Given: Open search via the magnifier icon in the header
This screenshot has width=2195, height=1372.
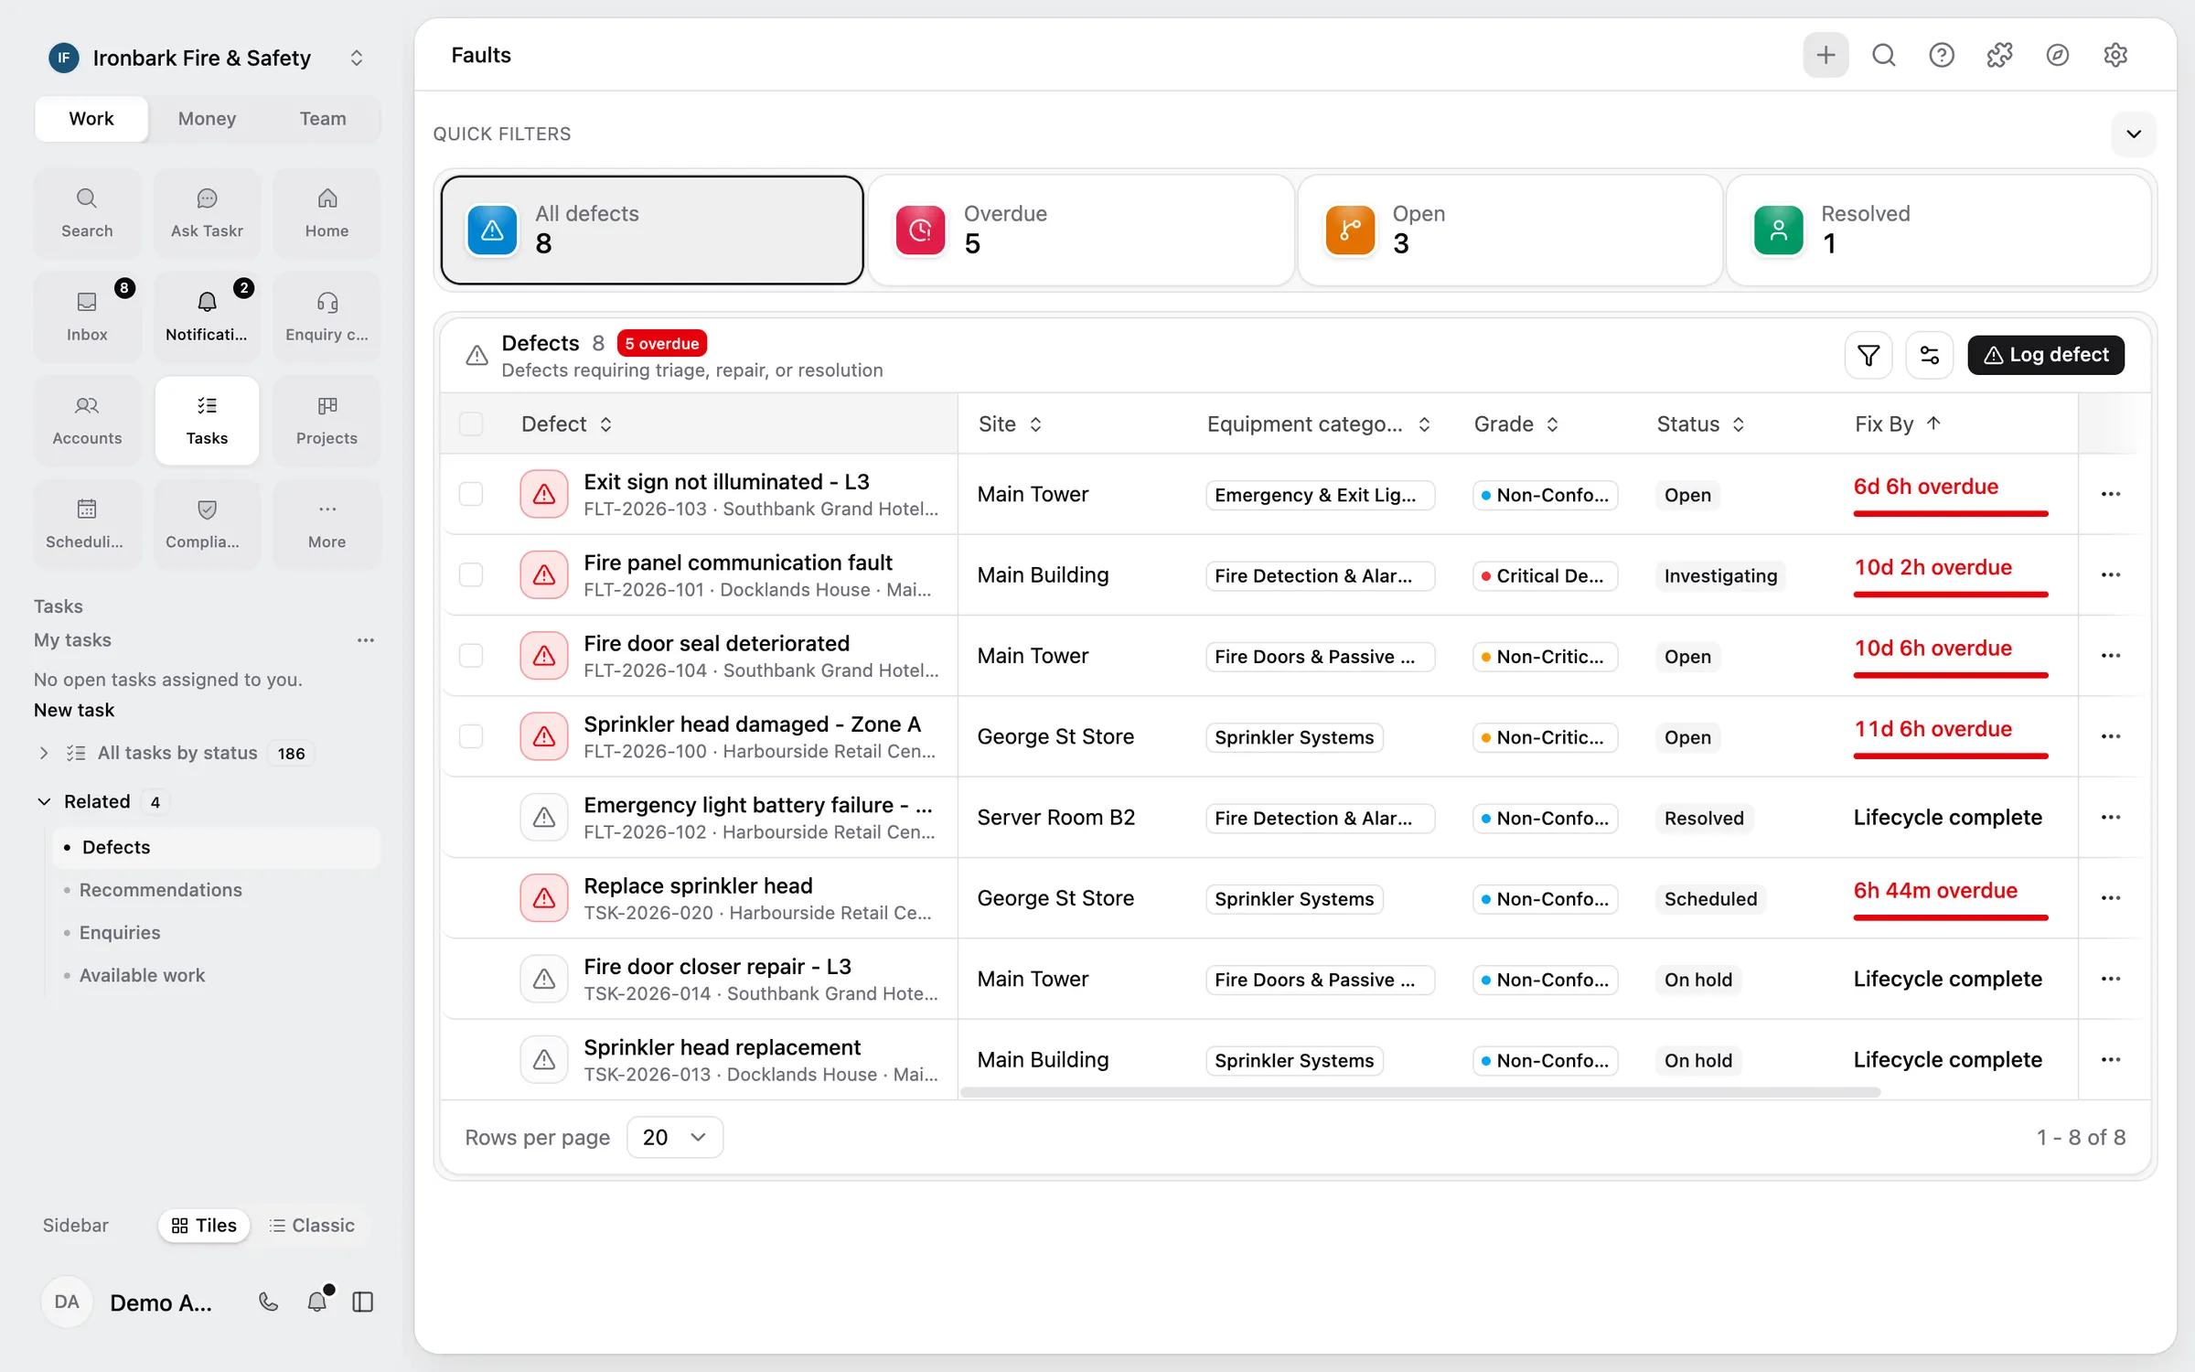Looking at the screenshot, I should [1884, 55].
